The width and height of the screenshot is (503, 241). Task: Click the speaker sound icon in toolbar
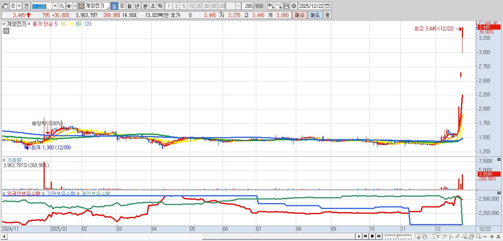69,6
